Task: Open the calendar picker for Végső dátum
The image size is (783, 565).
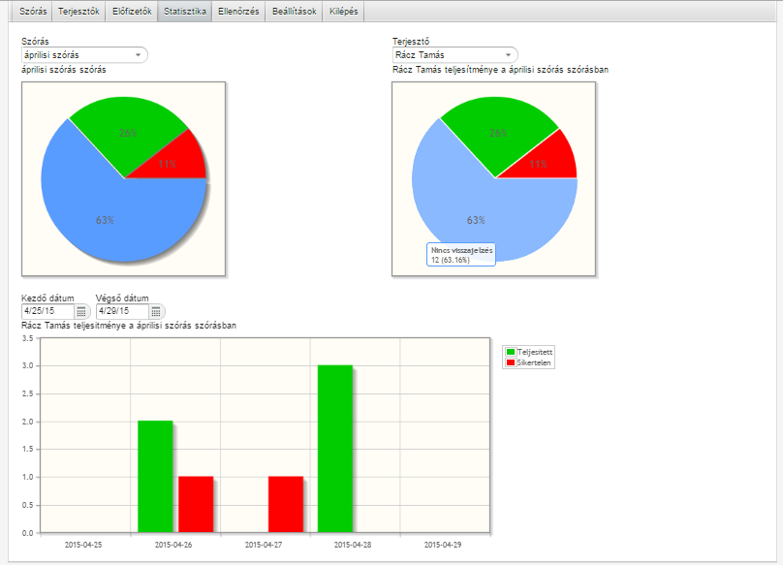Action: (x=156, y=312)
